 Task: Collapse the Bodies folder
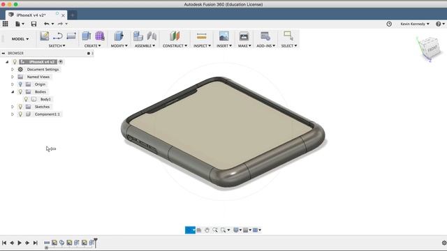[x=13, y=91]
